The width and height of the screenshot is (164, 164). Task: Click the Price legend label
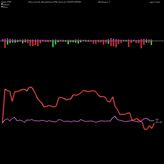click(5, 7)
